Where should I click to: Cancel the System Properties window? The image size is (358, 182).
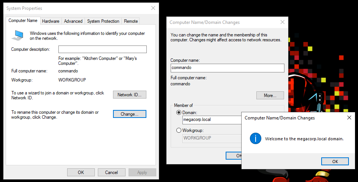tap(111, 172)
